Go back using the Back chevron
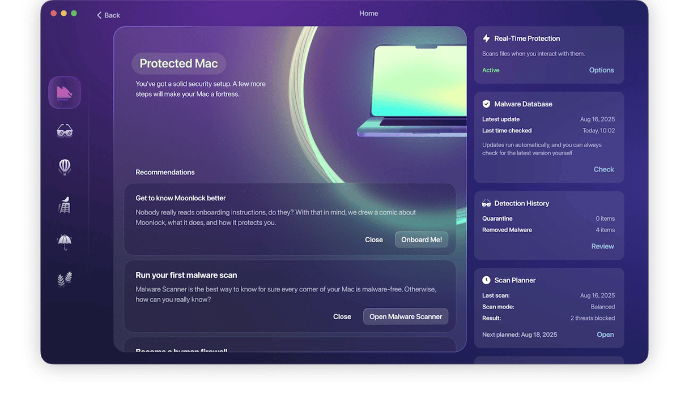 (108, 15)
